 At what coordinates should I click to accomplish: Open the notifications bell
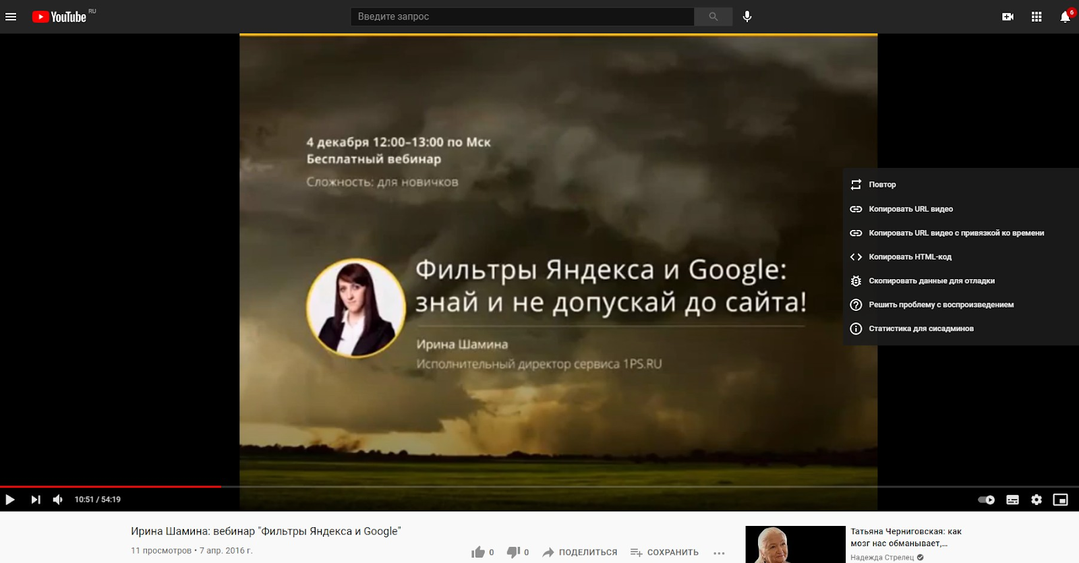[x=1065, y=17]
